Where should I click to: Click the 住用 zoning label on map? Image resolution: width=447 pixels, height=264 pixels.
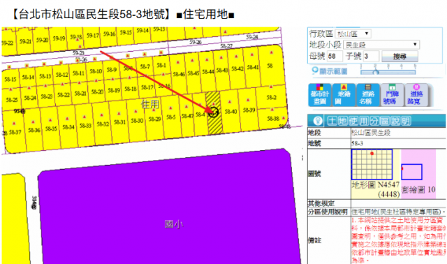pyautogui.click(x=150, y=104)
